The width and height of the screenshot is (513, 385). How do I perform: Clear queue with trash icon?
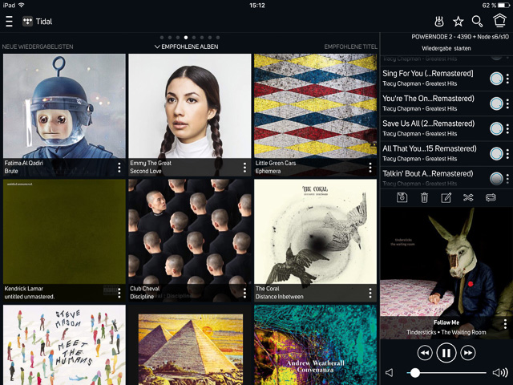pos(424,198)
